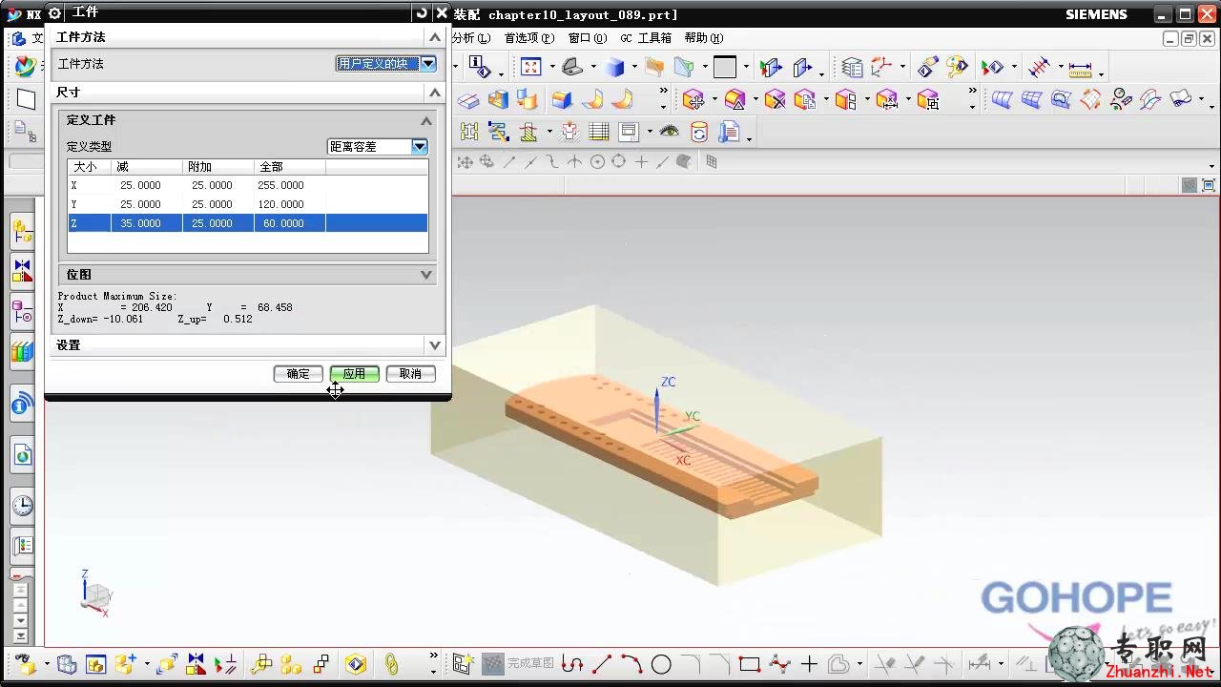
Task: Select X row 全部 value 255.0000
Action: pyautogui.click(x=280, y=185)
